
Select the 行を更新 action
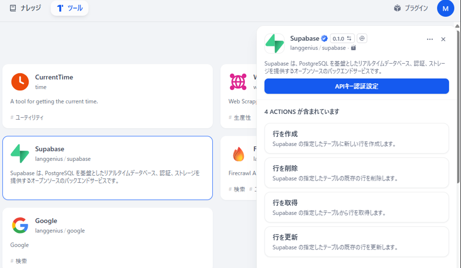pos(356,242)
